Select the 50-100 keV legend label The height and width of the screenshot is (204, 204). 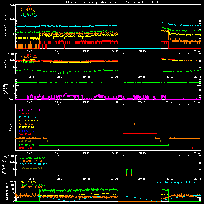coord(29,16)
